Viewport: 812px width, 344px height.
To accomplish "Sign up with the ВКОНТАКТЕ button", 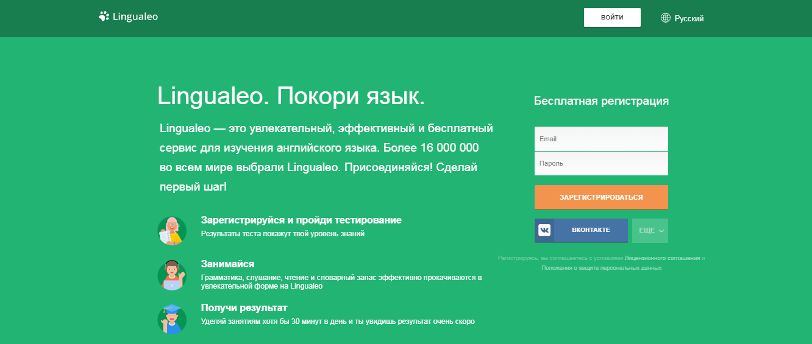I will [x=581, y=231].
